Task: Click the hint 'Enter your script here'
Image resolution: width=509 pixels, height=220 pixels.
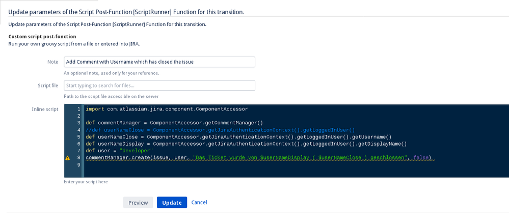Action: click(86, 182)
